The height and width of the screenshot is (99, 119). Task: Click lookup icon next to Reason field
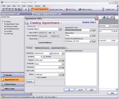[63, 60]
